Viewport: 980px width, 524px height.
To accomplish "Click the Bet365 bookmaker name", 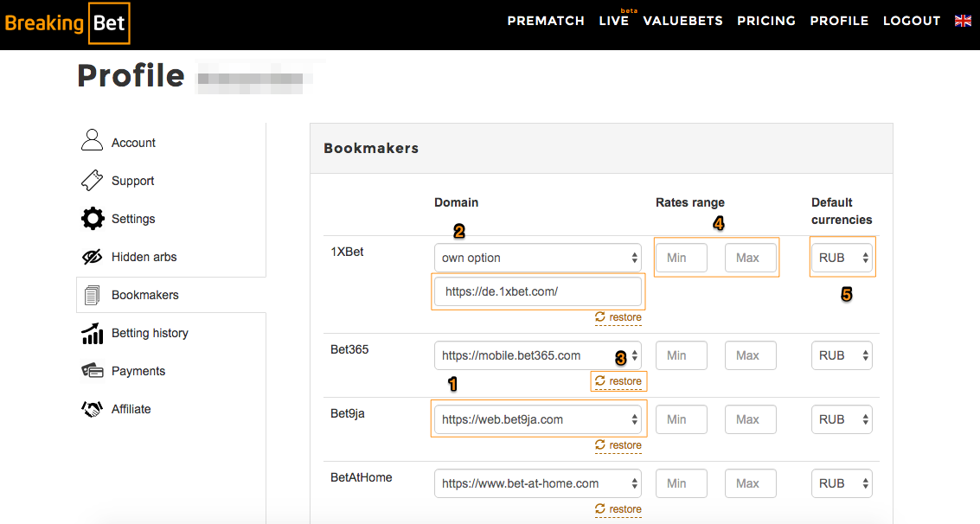I will [349, 349].
